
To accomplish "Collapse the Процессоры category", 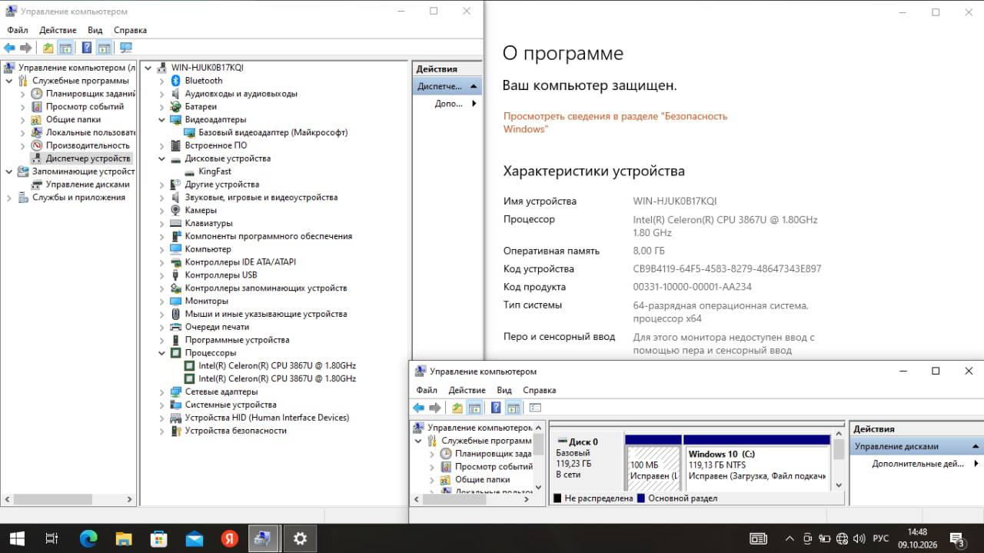I will (x=161, y=353).
